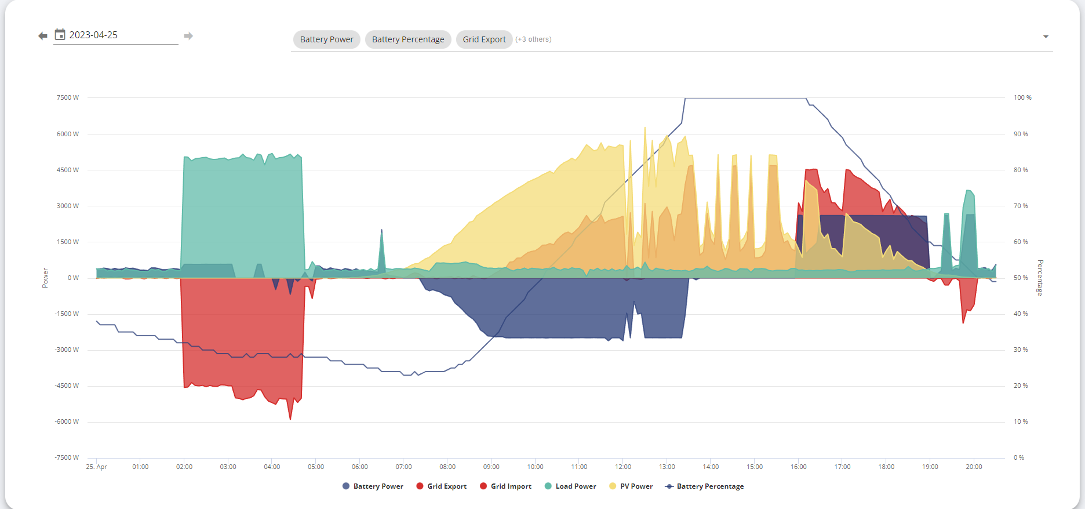Click the Power axis title
Viewport: 1085px width, 509px height.
click(x=45, y=278)
